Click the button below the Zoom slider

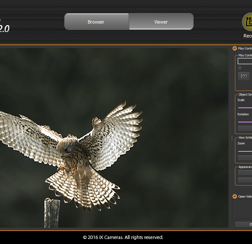coord(245,158)
